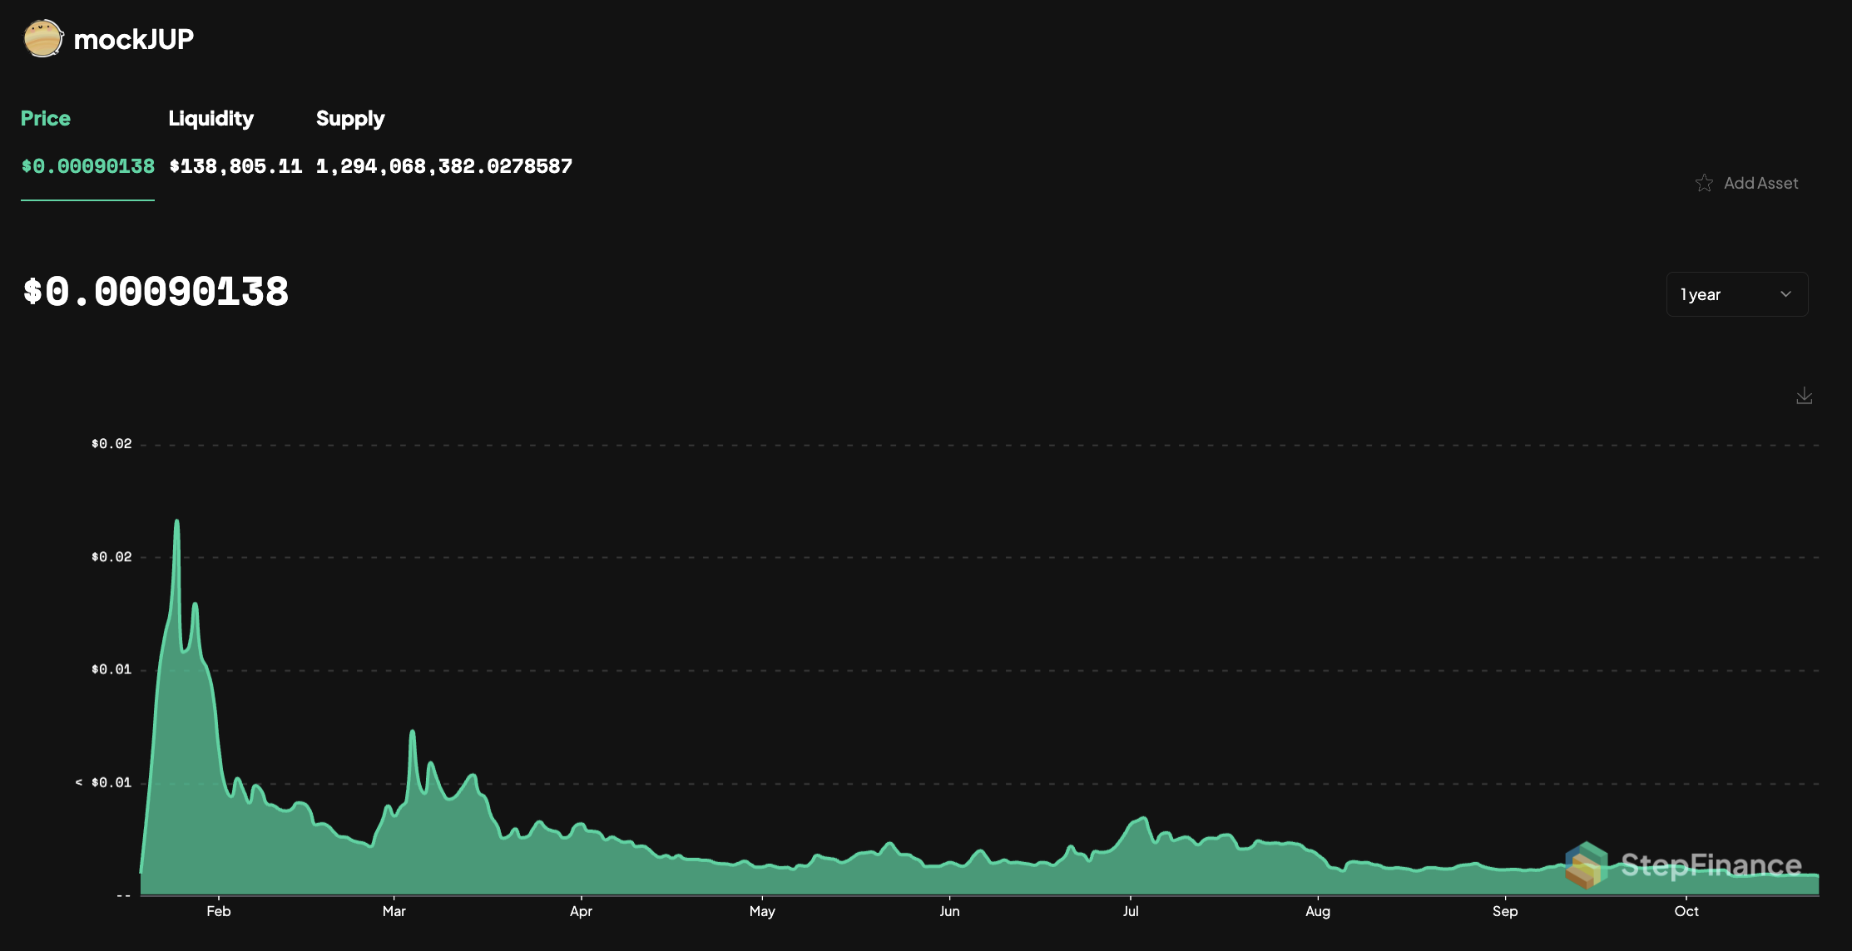Image resolution: width=1852 pixels, height=951 pixels.
Task: Click the chevron arrow in timeframe selector
Action: 1785,294
